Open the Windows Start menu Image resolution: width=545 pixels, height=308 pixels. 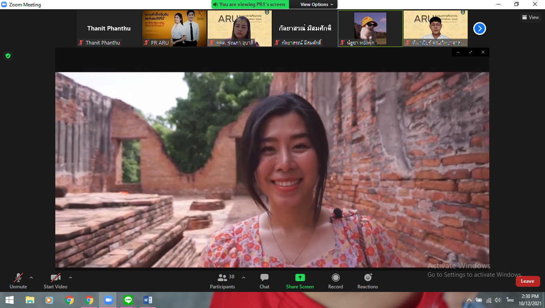[x=10, y=300]
